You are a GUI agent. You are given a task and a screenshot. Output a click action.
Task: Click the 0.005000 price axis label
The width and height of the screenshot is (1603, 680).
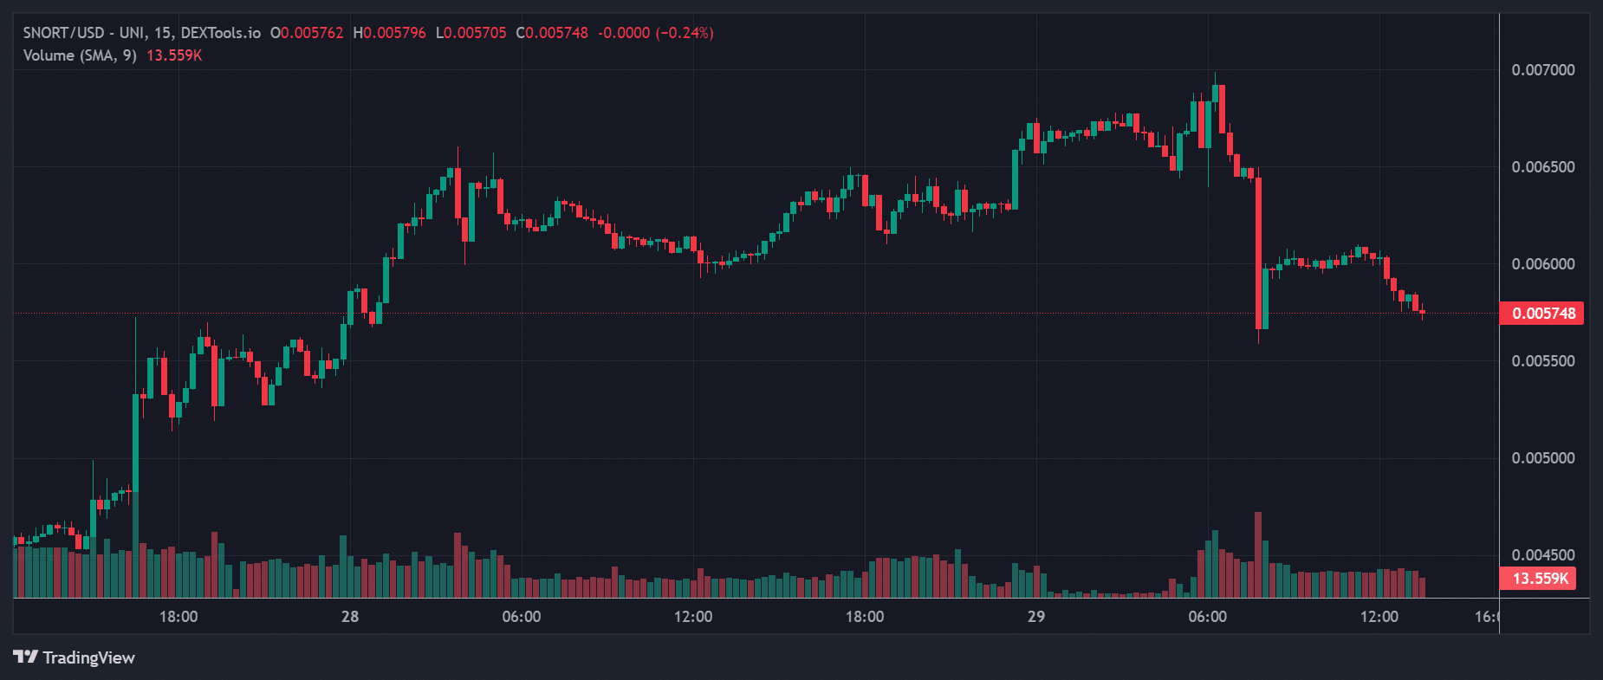(1543, 458)
